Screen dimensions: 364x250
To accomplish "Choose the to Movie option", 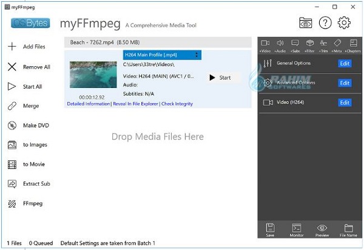I will coord(26,164).
